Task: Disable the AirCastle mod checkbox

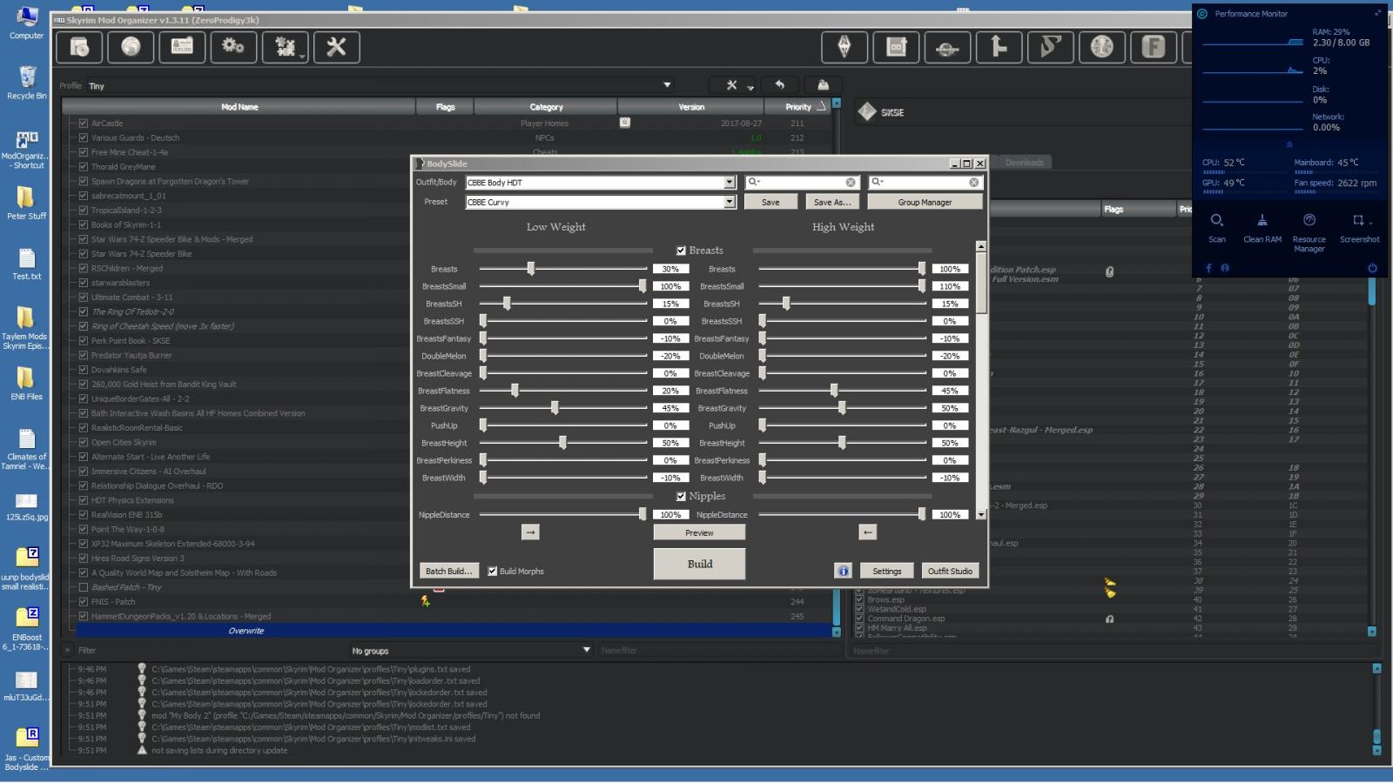Action: pos(84,124)
